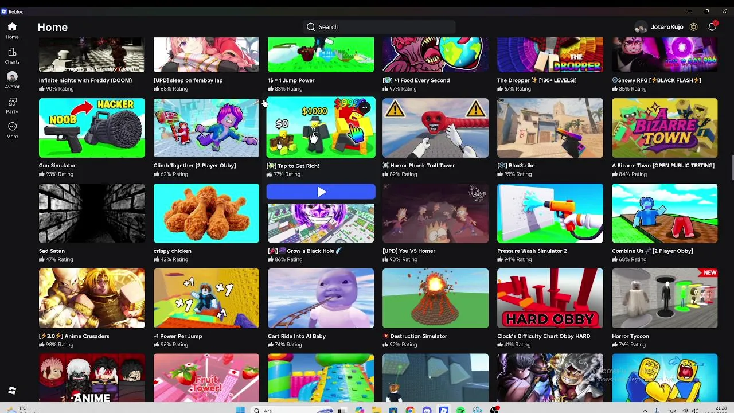Open the More menu in the sidebar
This screenshot has width=734, height=413.
[12, 131]
